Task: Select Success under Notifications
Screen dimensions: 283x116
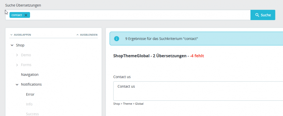Action: point(32,114)
